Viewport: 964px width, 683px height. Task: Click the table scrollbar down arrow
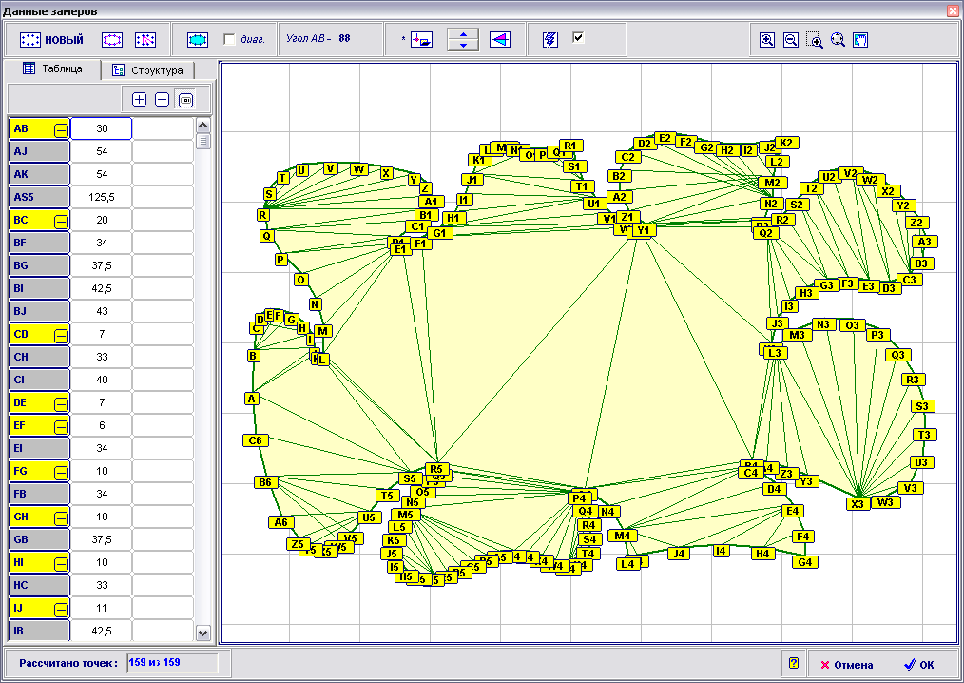tap(202, 632)
